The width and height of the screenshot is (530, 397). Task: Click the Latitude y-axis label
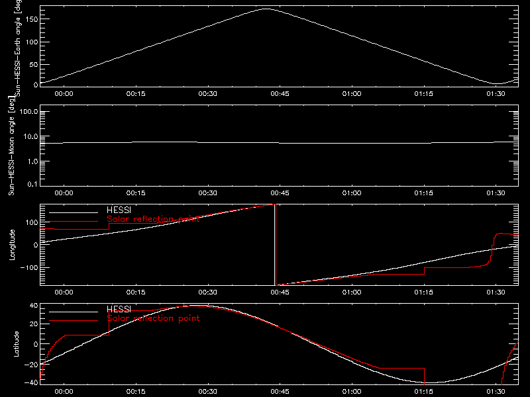pos(16,344)
